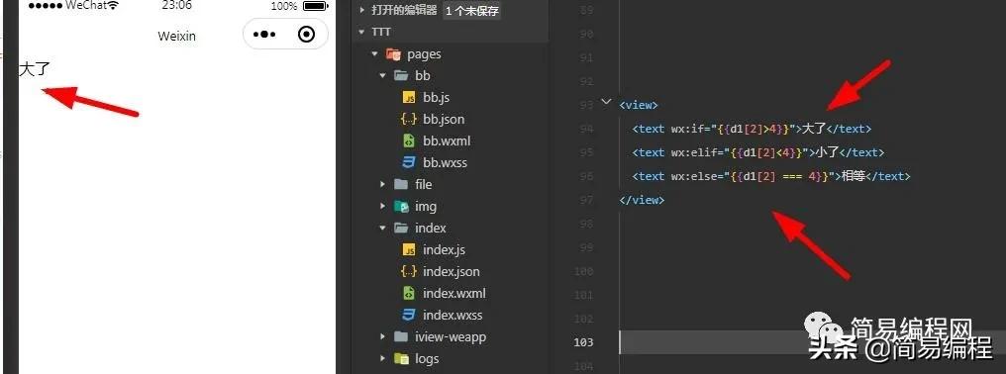The width and height of the screenshot is (1006, 374).
Task: Click the closing </view> tag line
Action: pos(642,200)
